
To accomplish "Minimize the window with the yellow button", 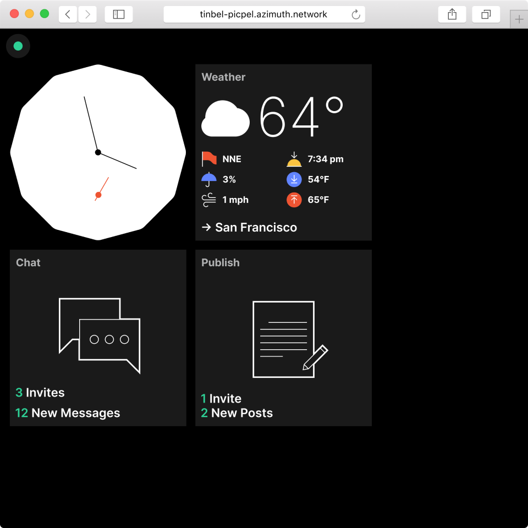I will tap(29, 14).
